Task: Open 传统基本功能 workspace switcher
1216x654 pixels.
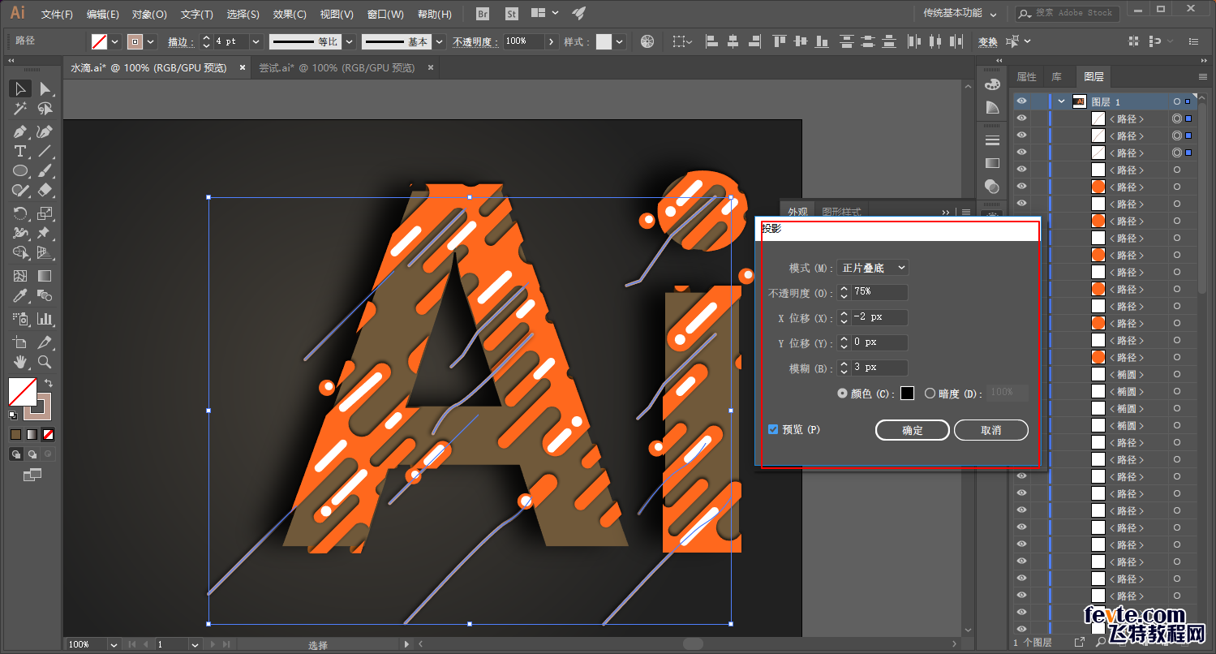Action: (960, 14)
